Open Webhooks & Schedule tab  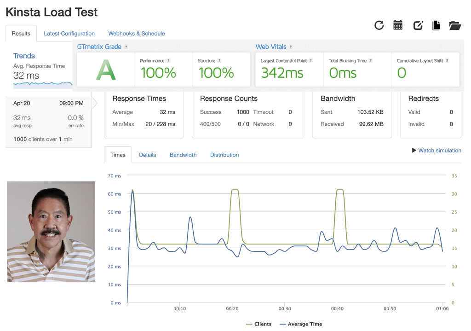coord(136,33)
